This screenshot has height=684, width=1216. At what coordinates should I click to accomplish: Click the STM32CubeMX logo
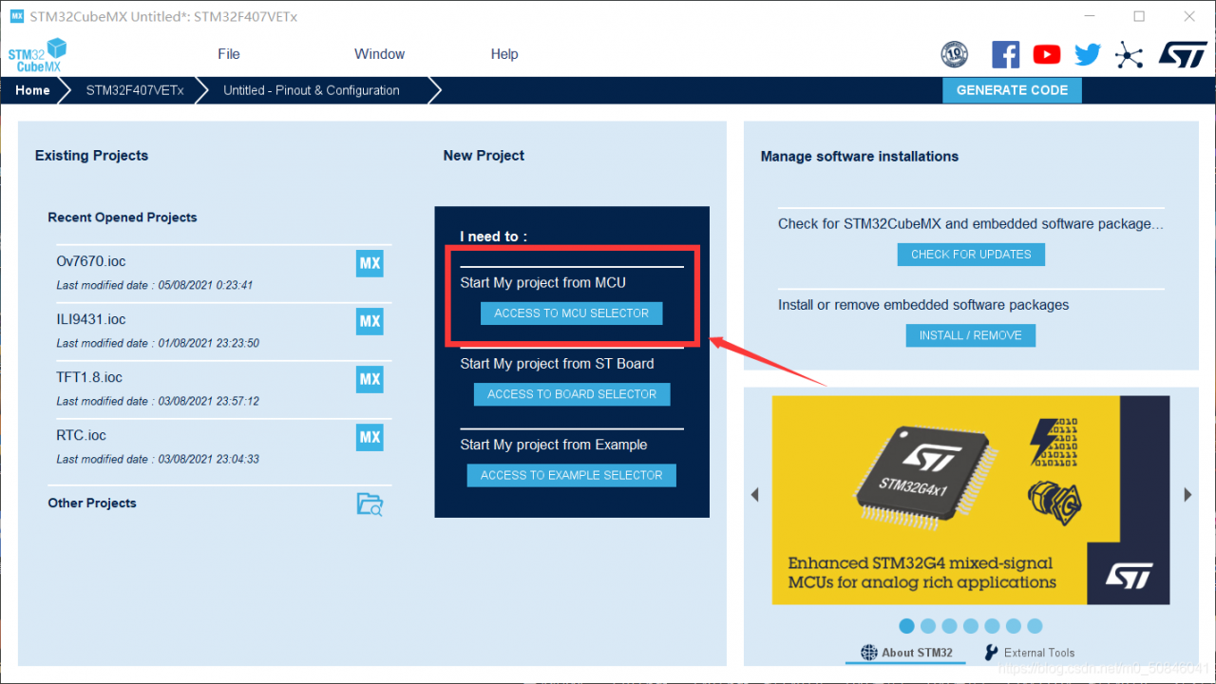[38, 55]
